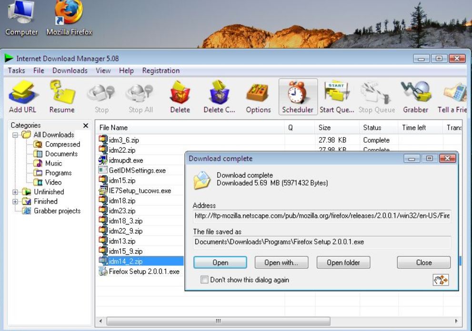Click the drag-drop hand icon in dialog
Screen dimensions: 472x331
coord(441,280)
